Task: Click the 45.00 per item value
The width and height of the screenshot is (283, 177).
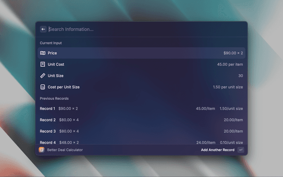Action: pyautogui.click(x=230, y=64)
